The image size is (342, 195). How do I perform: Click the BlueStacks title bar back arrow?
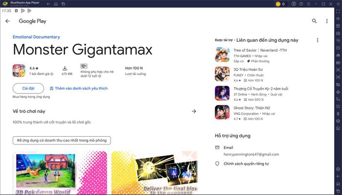tap(48, 4)
